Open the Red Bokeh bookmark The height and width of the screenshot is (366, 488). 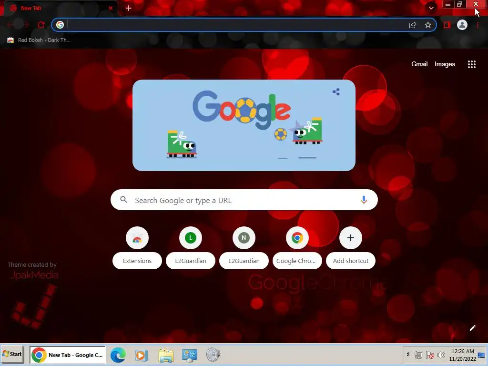(x=39, y=40)
